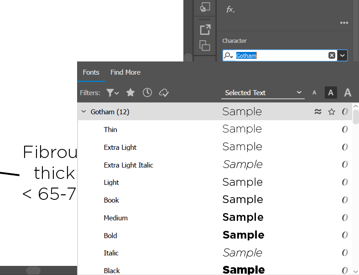
Task: Toggle show recently added fonts clock filter
Action: (x=147, y=92)
